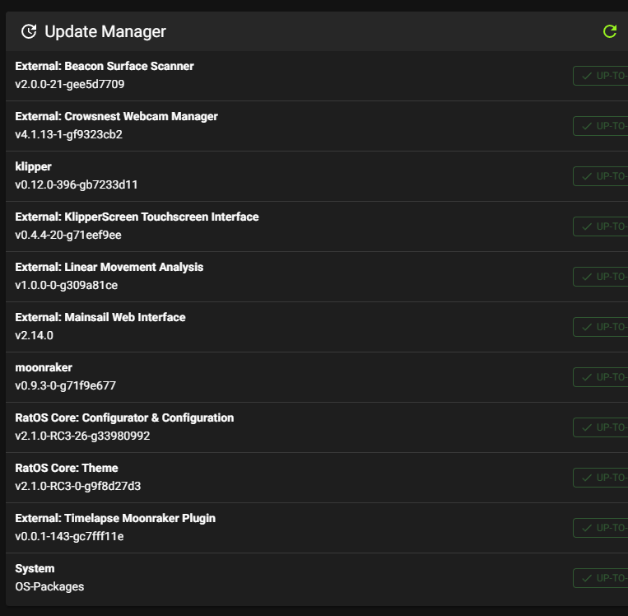Click the green refresh updates icon
The height and width of the screenshot is (616, 628).
(x=610, y=31)
